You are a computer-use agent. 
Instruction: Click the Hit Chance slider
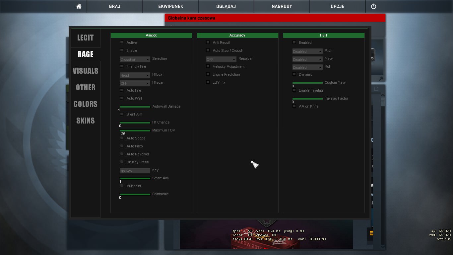pos(135,123)
